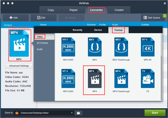Viewport: 168px width, 118px height.
Task: Select the Audio category in sidebar
Action: tap(40, 49)
